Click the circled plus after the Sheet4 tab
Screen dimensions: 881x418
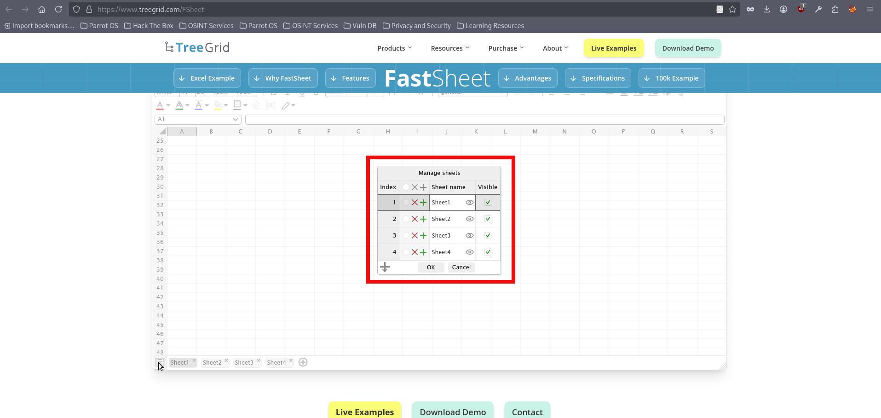coord(303,362)
